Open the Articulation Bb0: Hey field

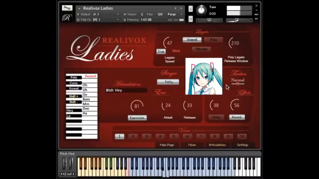pos(126,90)
